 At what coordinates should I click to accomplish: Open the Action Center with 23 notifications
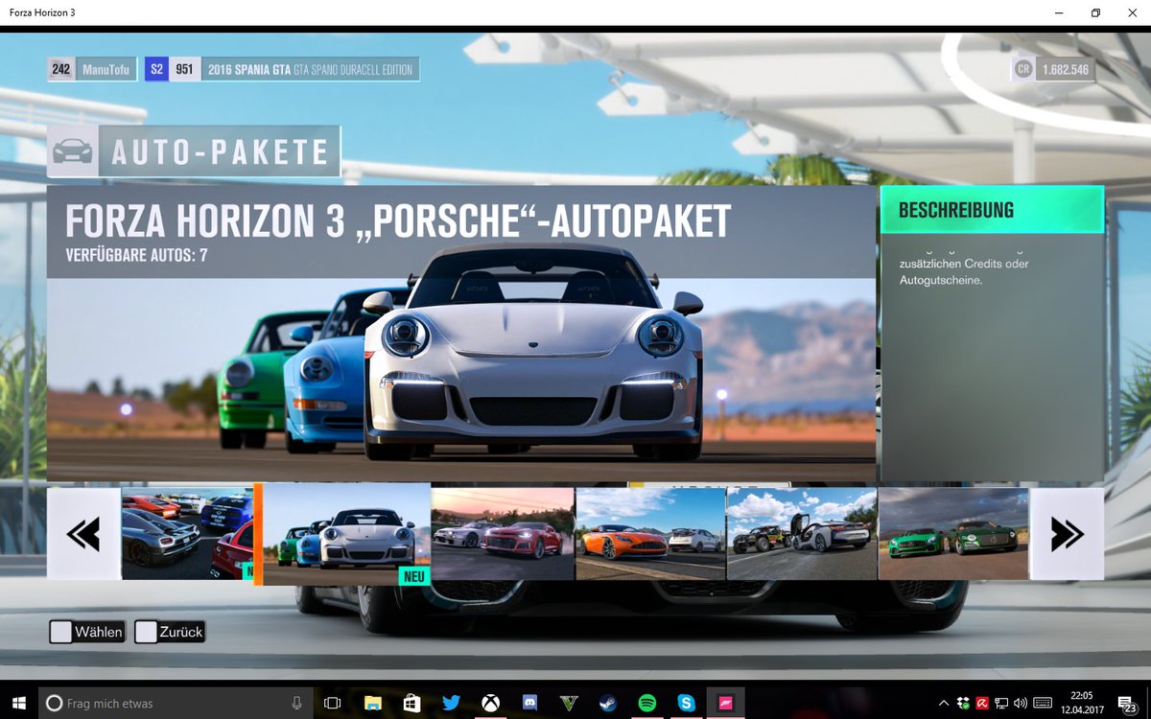[x=1128, y=704]
